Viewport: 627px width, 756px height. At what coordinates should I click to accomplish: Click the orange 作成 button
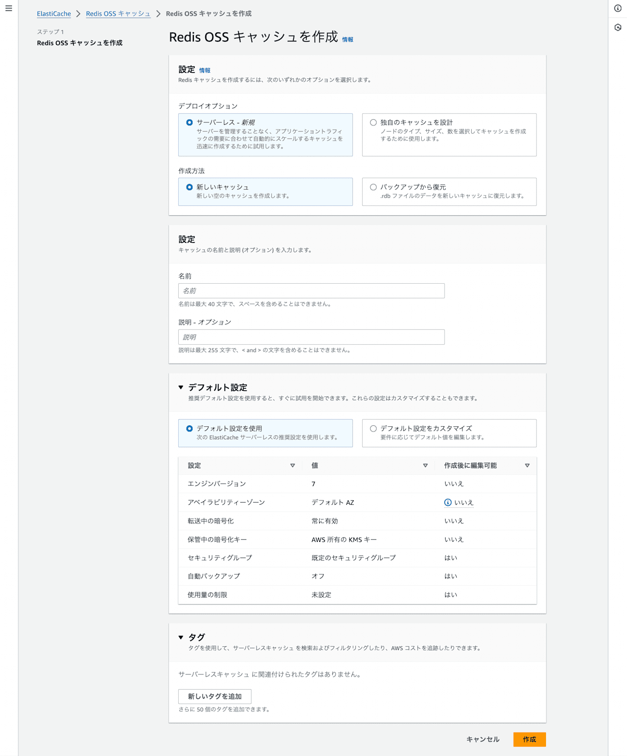tap(529, 739)
